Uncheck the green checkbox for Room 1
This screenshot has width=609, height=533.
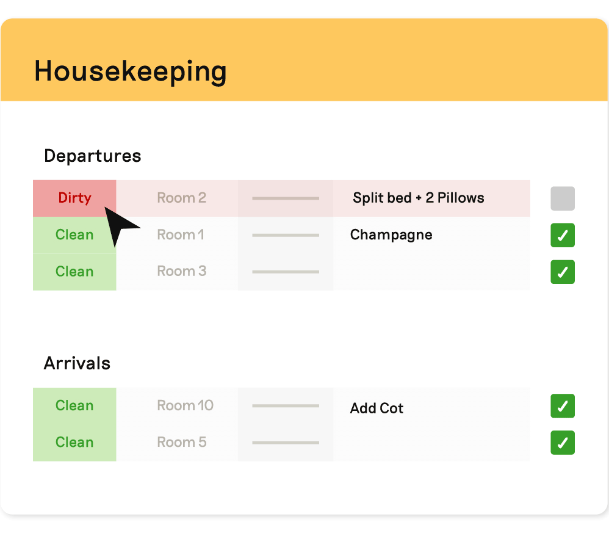pos(563,235)
